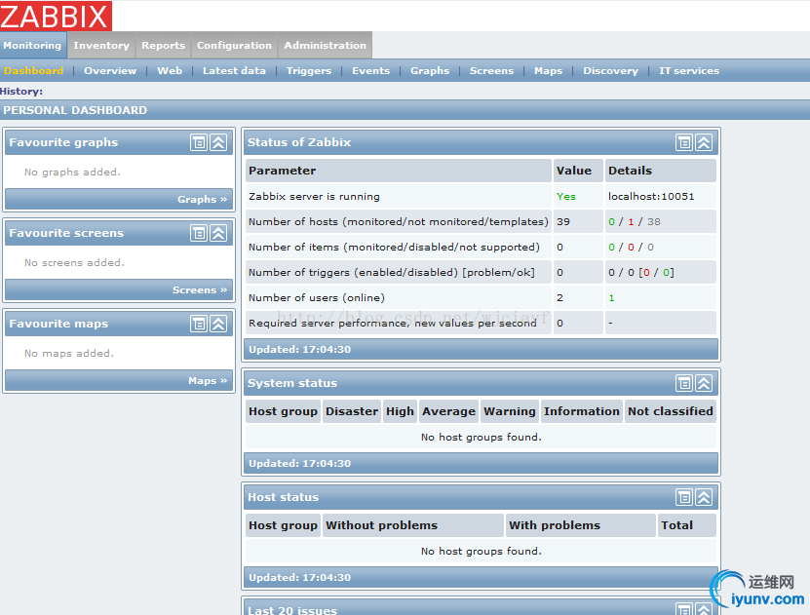Open Favourite screens widget menu icon
The width and height of the screenshot is (810, 615).
[x=199, y=233]
